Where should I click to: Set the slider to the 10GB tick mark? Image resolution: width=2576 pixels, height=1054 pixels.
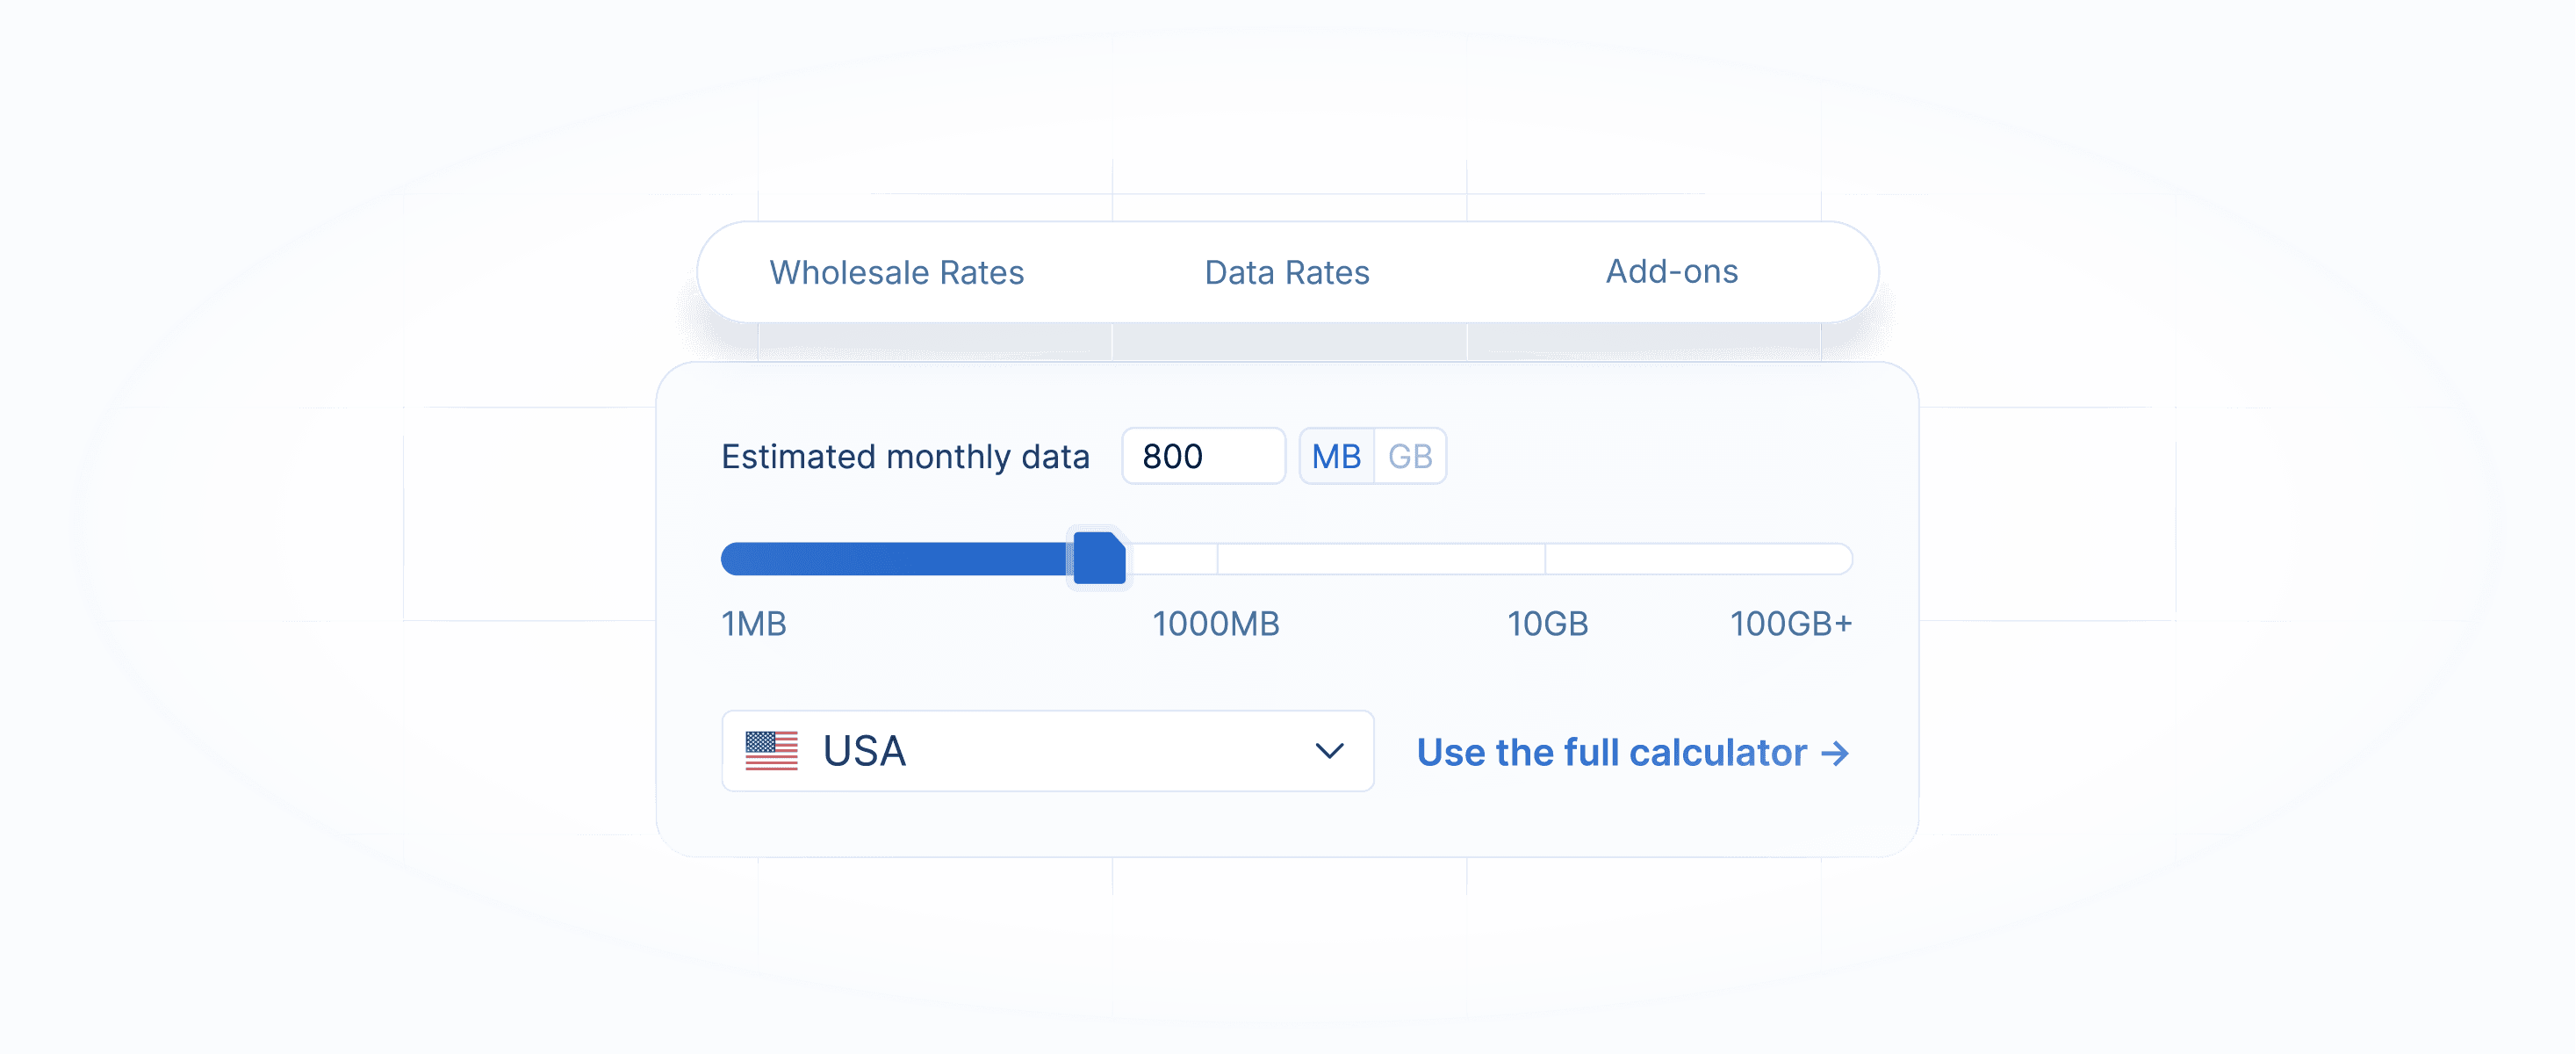pos(1545,558)
